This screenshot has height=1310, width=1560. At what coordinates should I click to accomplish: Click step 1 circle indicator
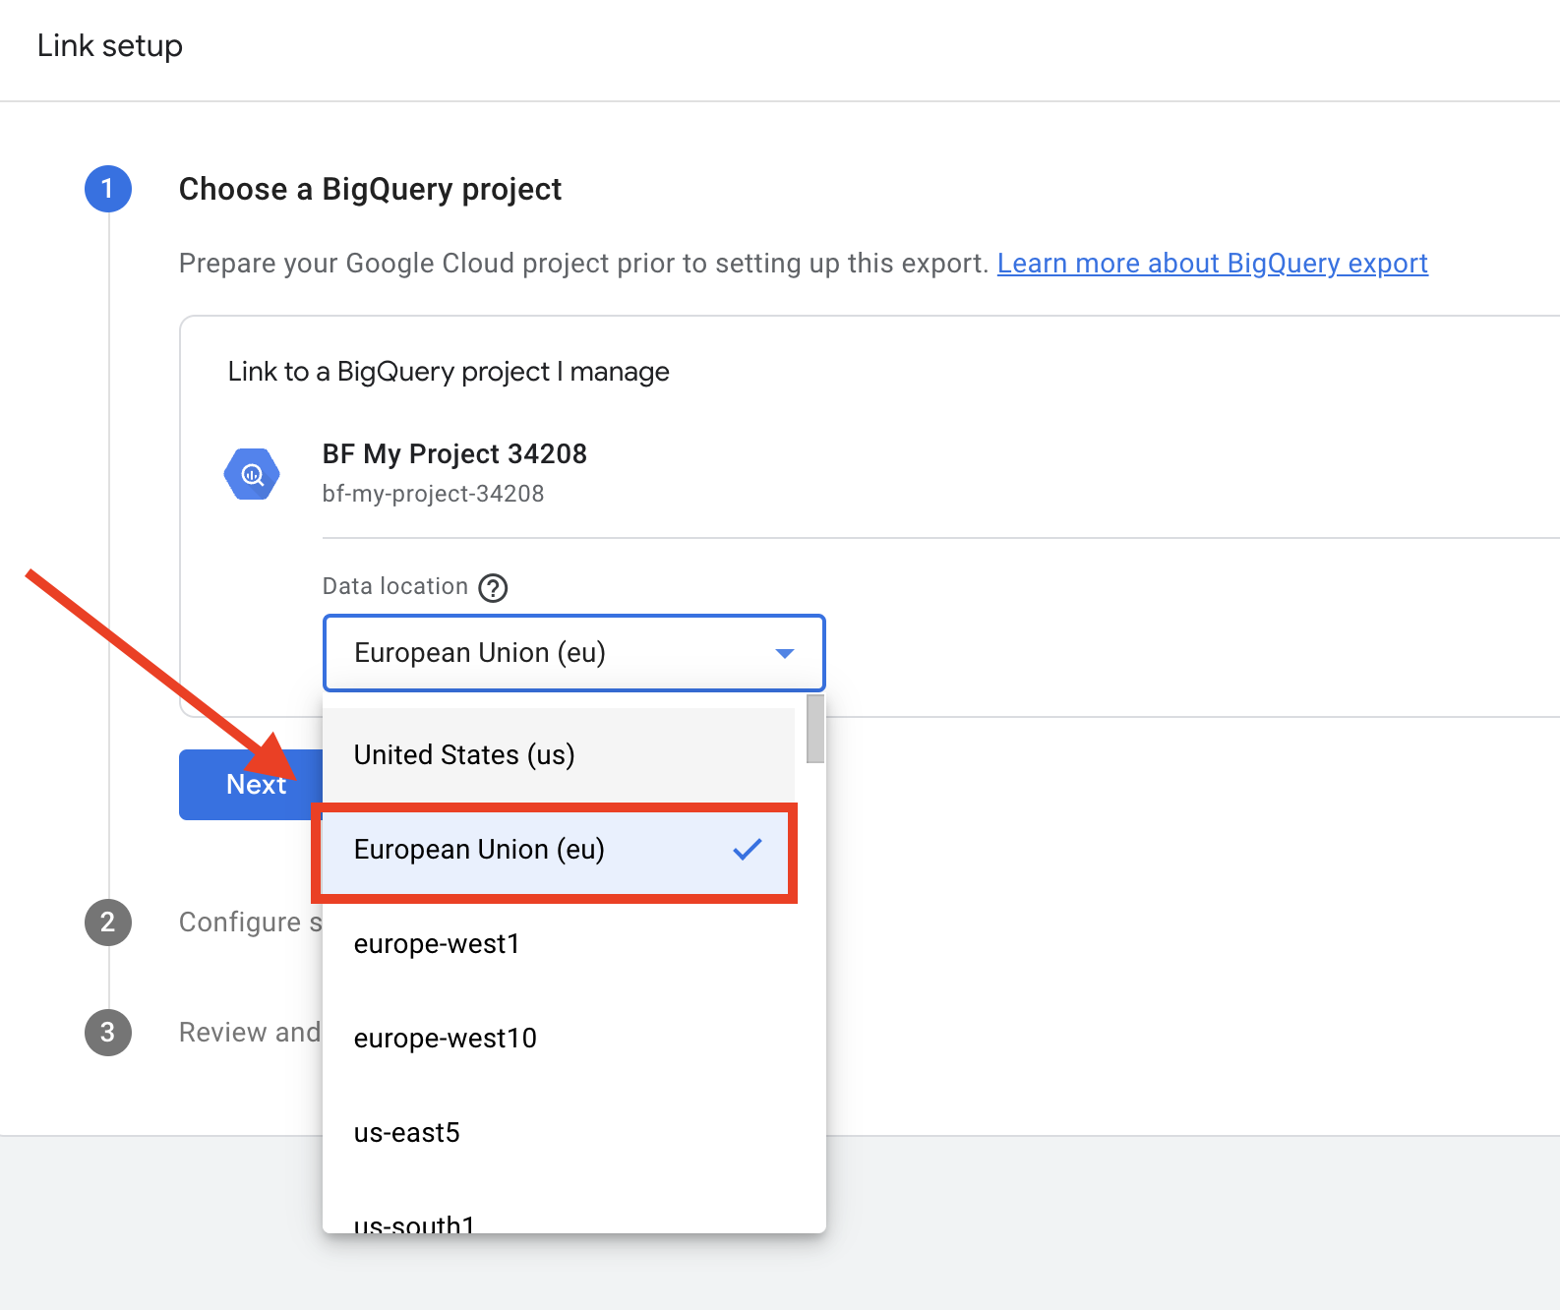click(x=108, y=189)
